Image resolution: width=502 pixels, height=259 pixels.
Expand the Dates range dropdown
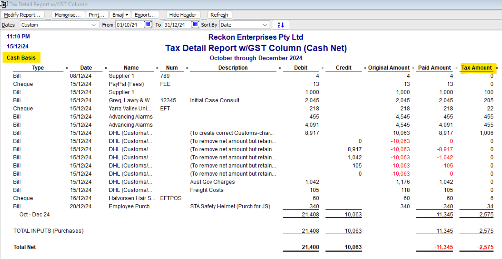coord(94,25)
